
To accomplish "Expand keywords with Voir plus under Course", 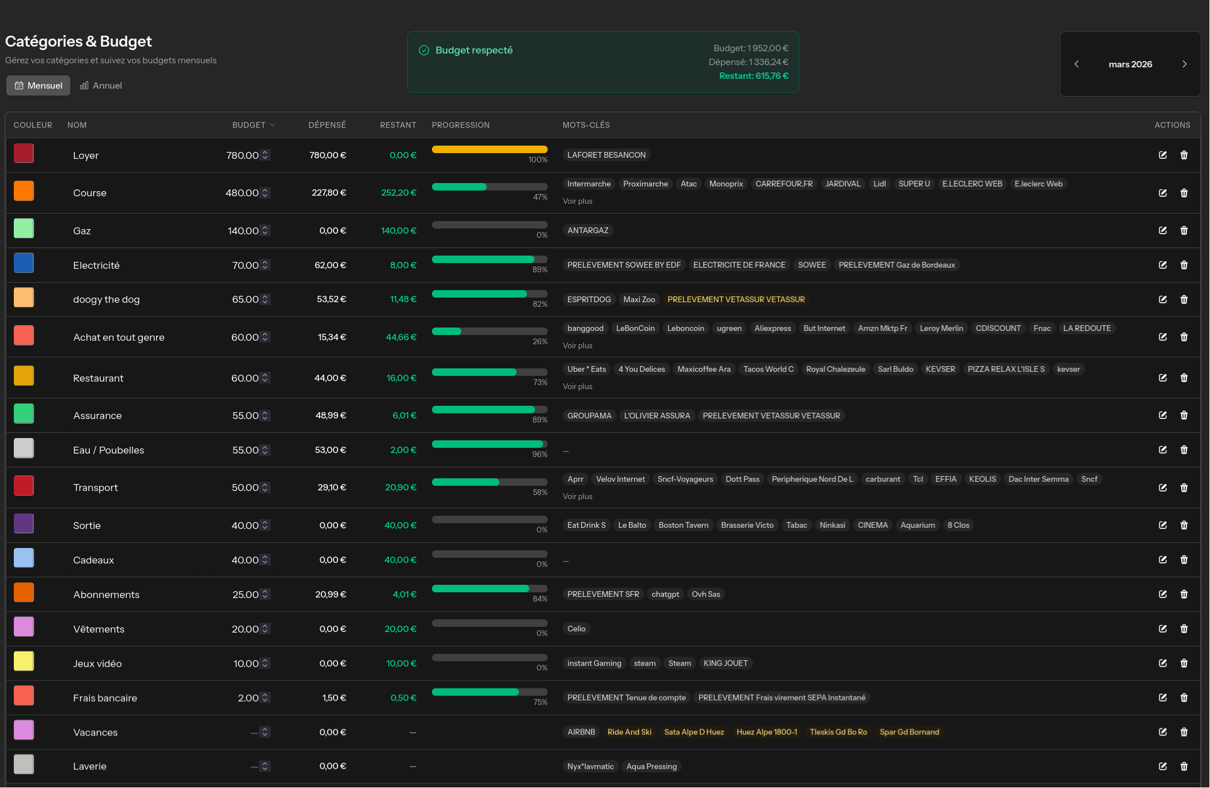I will [578, 201].
